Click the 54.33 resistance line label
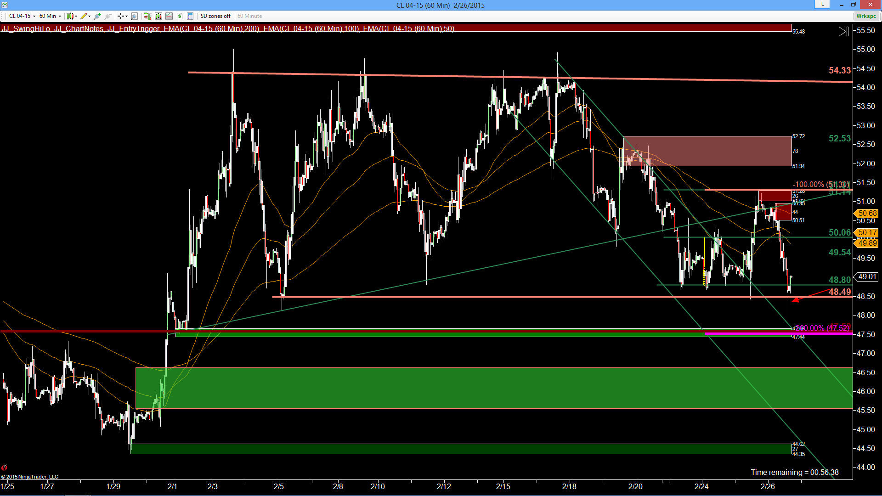This screenshot has width=882, height=496. click(x=840, y=70)
